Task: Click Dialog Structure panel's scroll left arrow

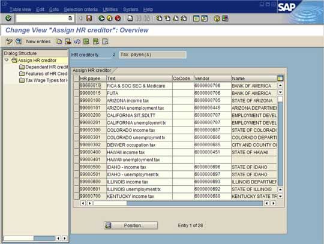Action: click(58, 238)
